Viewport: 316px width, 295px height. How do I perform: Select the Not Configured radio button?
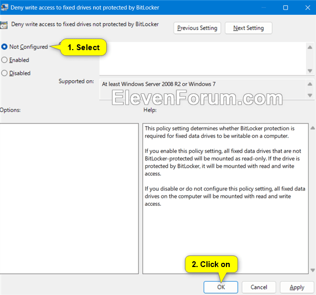4,47
